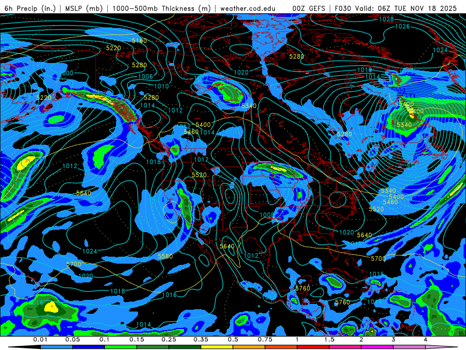Click the '1000-500mb Thickness (m)' title text
466x350 pixels.
click(161, 8)
